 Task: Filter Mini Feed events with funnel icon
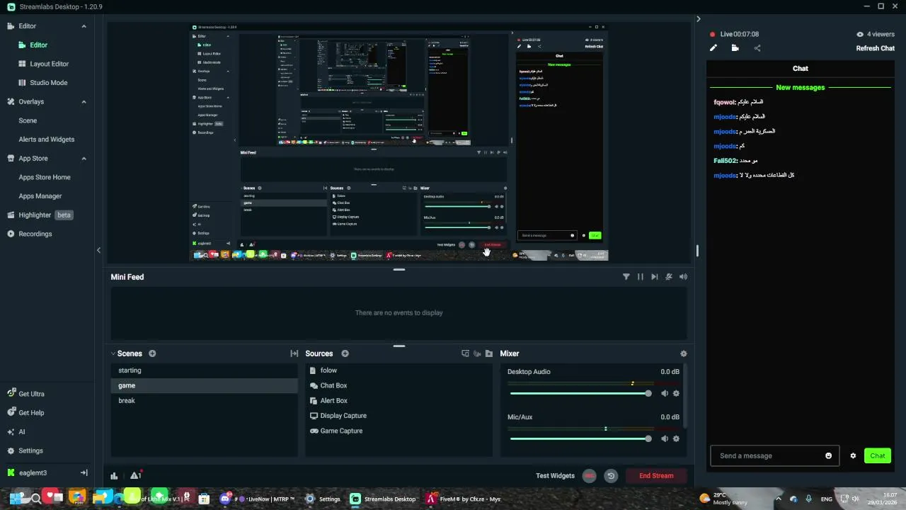[x=626, y=277]
